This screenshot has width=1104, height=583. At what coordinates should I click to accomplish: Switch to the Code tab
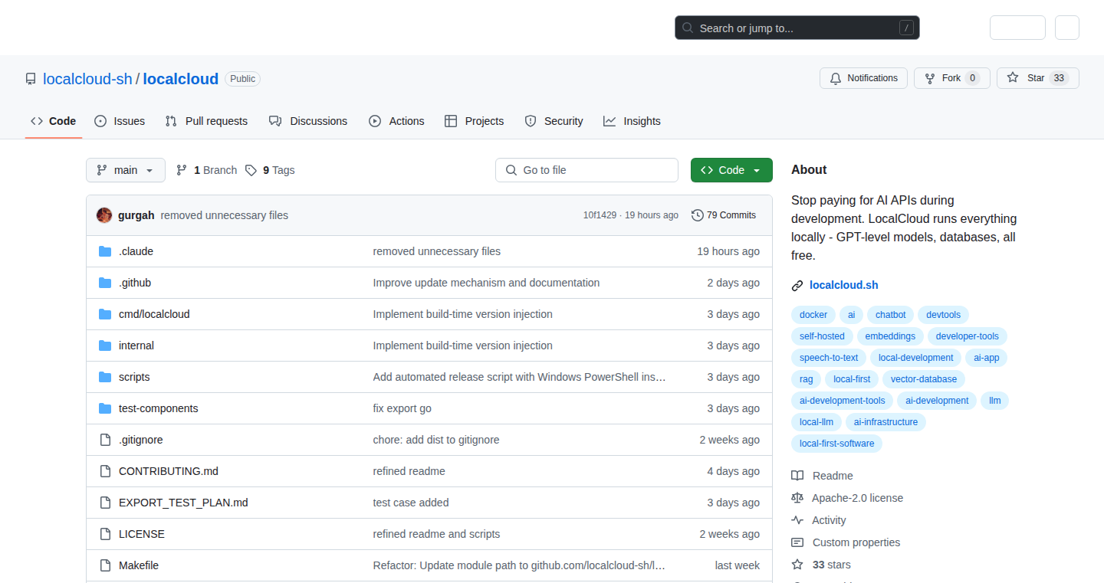(54, 121)
